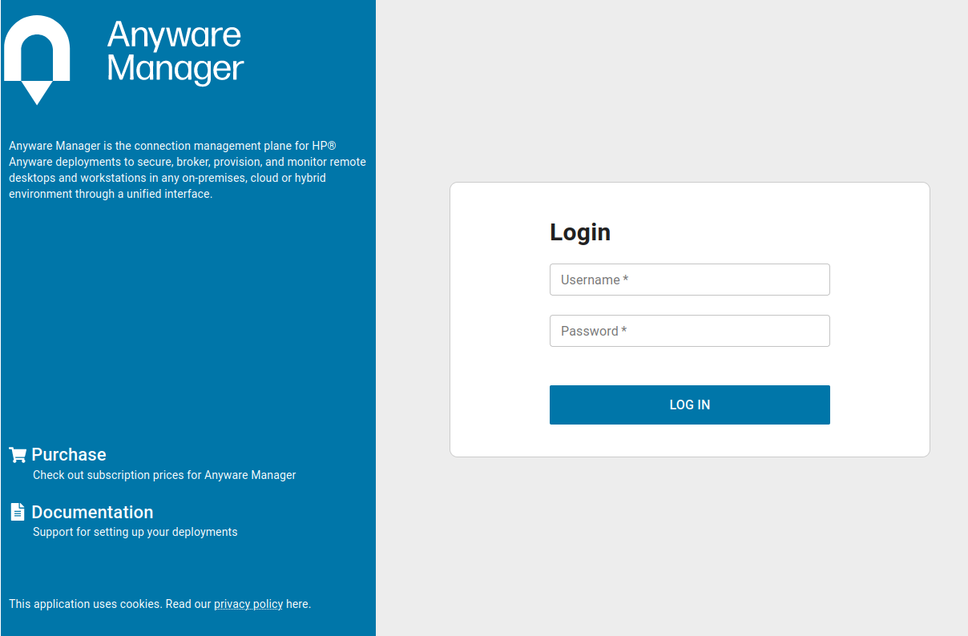
Task: Focus the Password input field
Action: coord(690,331)
